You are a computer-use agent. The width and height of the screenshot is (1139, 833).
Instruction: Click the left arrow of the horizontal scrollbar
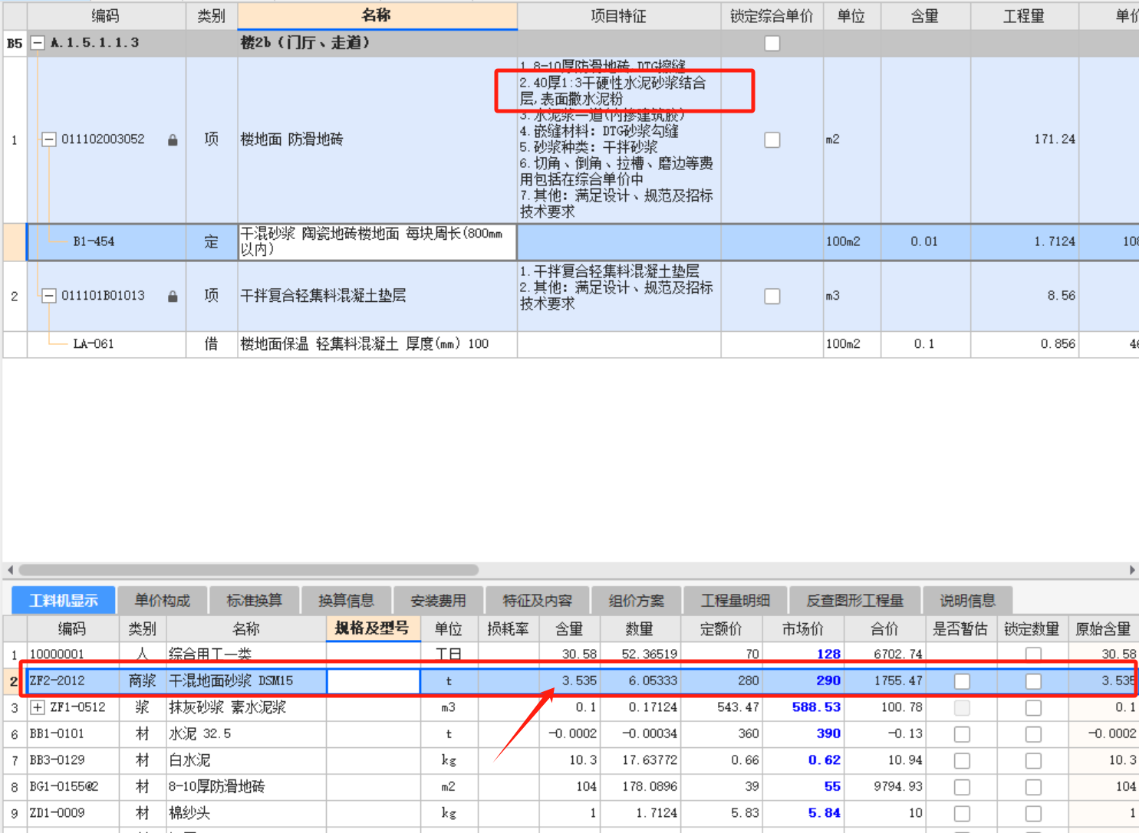(9, 570)
